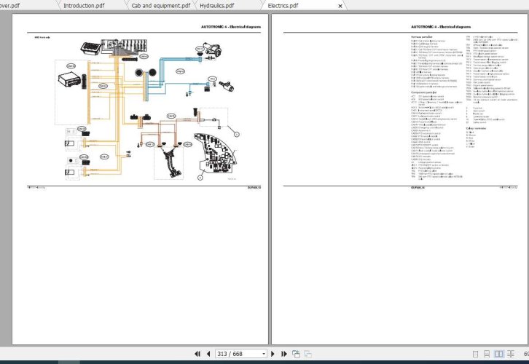Select continuous facing view mode
This screenshot has width=529, height=364.
[511, 354]
